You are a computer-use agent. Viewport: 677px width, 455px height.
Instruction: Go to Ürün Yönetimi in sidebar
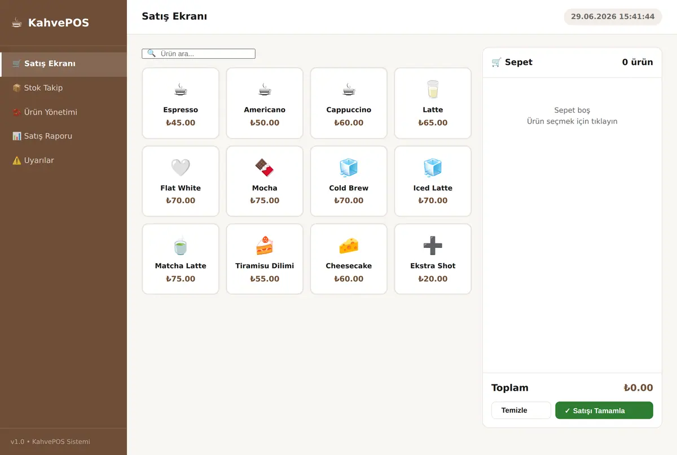(x=63, y=112)
